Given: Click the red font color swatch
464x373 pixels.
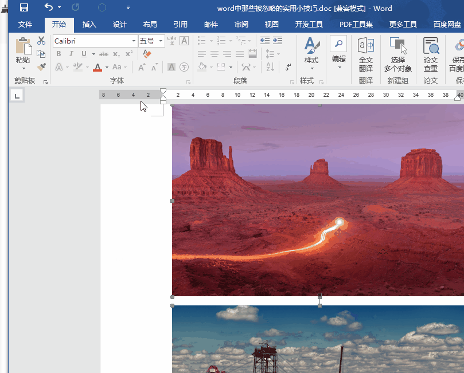Looking at the screenshot, I should point(98,68).
